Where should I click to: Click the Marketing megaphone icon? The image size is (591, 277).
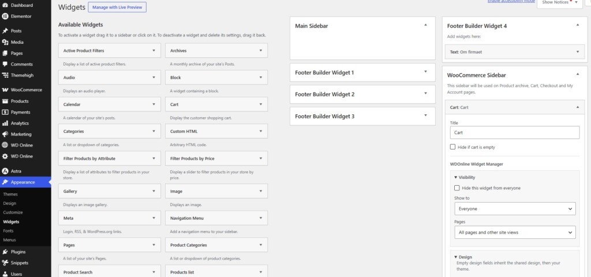5,134
